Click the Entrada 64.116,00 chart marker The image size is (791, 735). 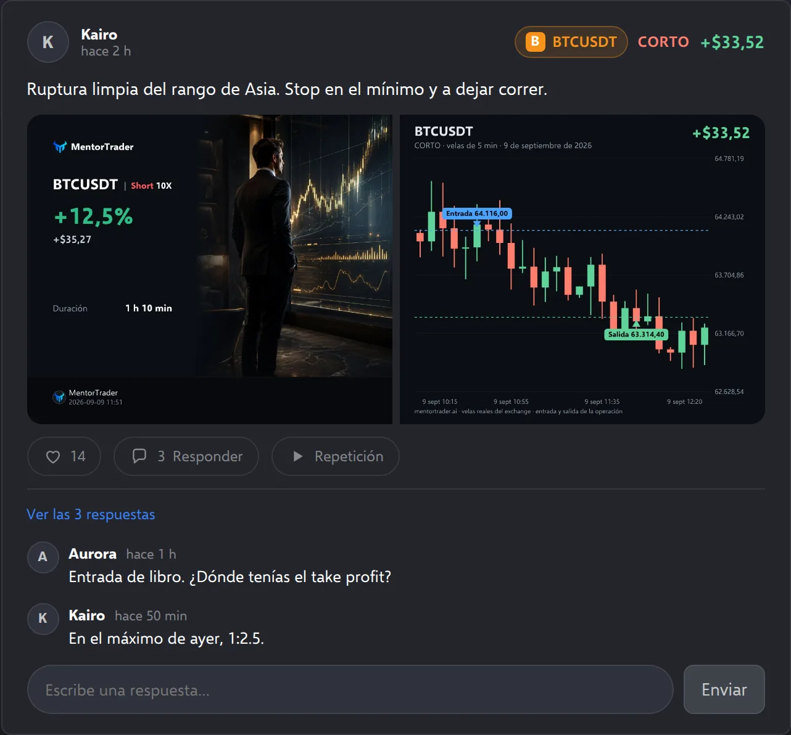(x=477, y=214)
